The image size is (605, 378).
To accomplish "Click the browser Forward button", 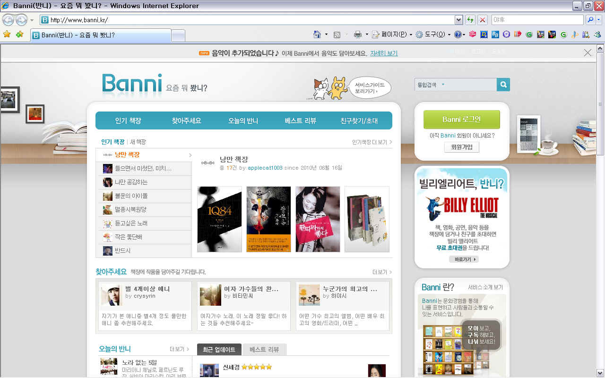I will (x=21, y=20).
